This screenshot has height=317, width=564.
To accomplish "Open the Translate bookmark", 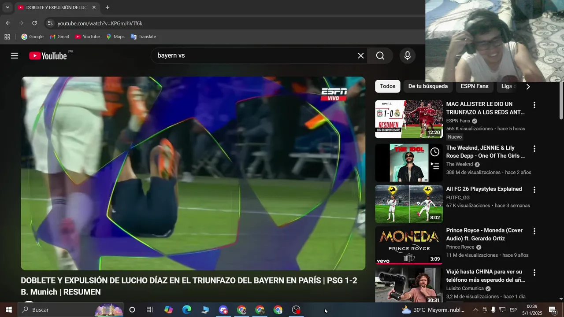I will point(143,37).
